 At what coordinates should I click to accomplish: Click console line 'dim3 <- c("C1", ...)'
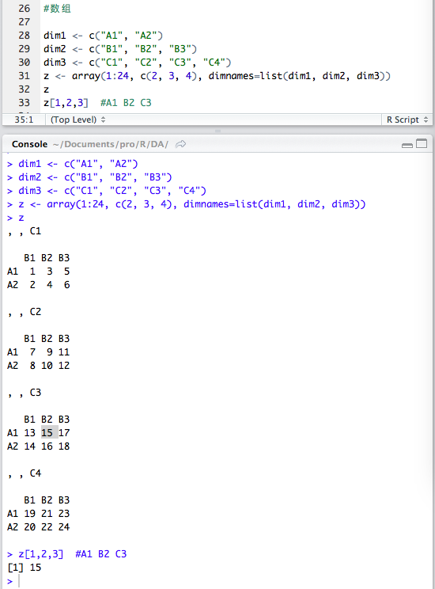click(107, 191)
